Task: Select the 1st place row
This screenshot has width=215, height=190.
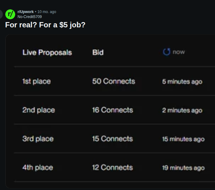Action: [x=114, y=81]
